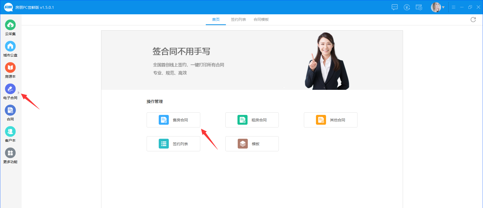Click the message chat icon in title bar
The height and width of the screenshot is (208, 483).
395,7
